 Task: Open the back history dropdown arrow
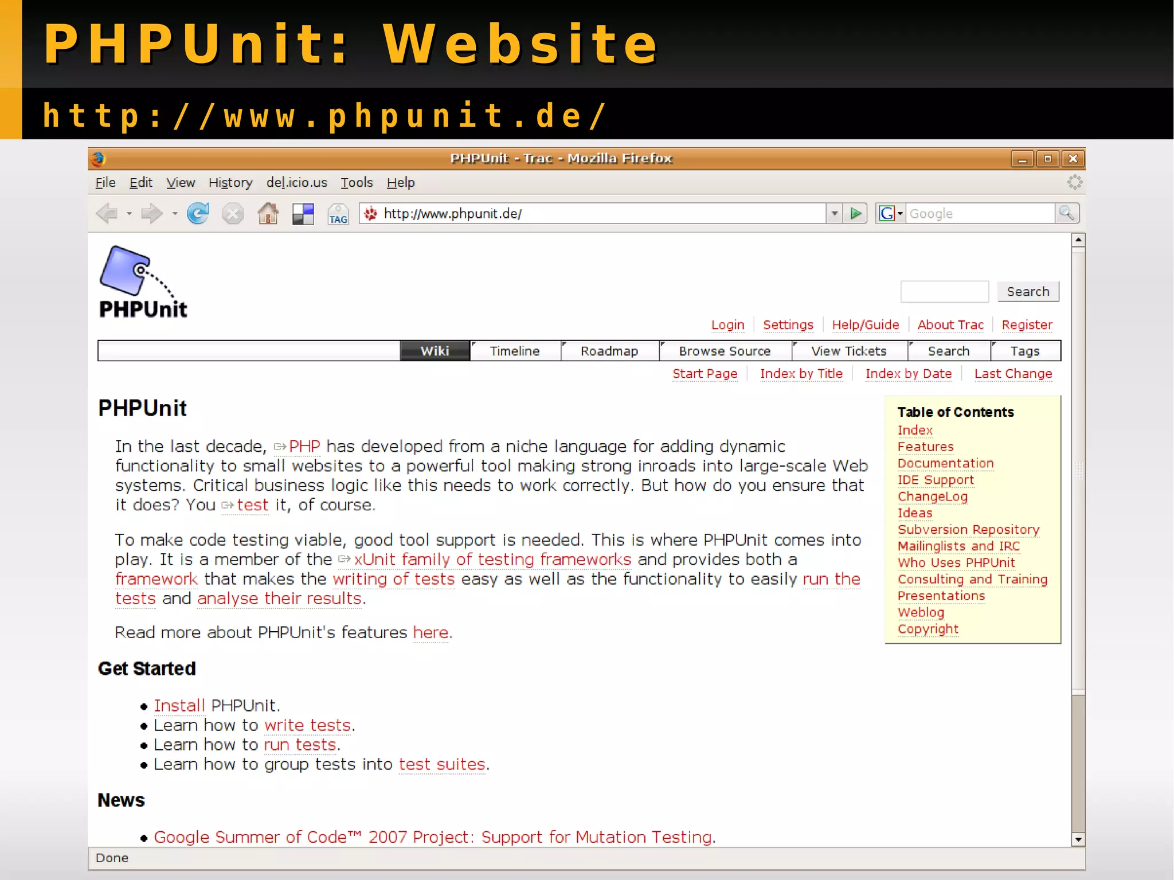tap(129, 214)
